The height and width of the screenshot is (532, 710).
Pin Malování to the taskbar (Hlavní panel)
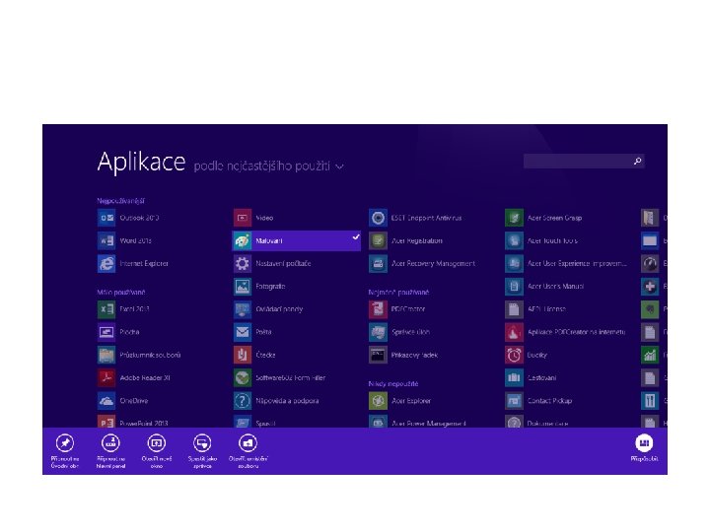click(110, 443)
